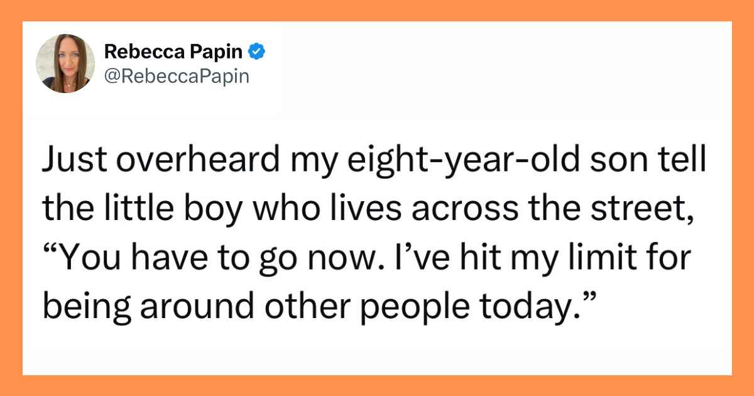This screenshot has height=396, width=754.
Task: Click the orange border above the tweet card
Action: 377,10
